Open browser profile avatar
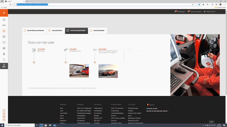 (x=220, y=5)
